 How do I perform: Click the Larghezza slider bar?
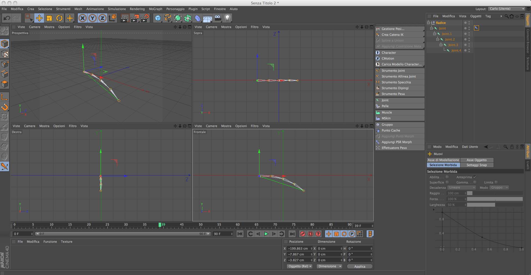click(x=495, y=205)
